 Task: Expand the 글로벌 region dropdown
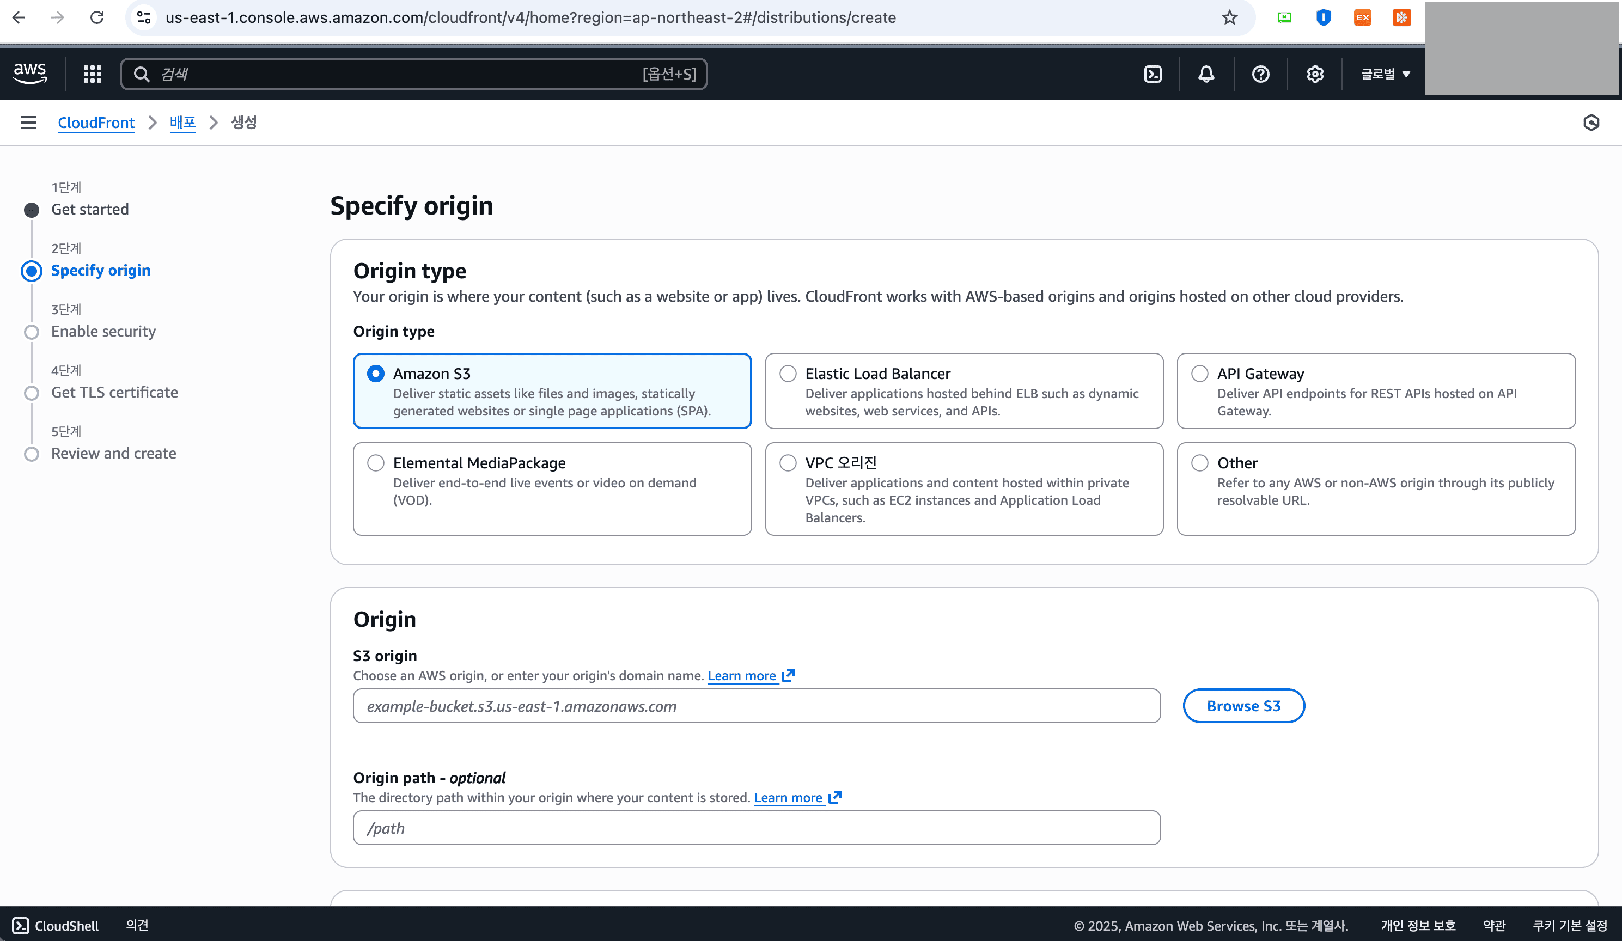[x=1385, y=74]
